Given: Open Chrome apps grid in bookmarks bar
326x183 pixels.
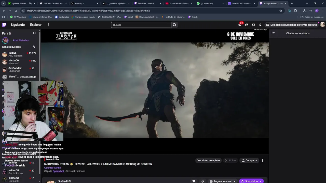Looking at the screenshot, I should [3, 17].
